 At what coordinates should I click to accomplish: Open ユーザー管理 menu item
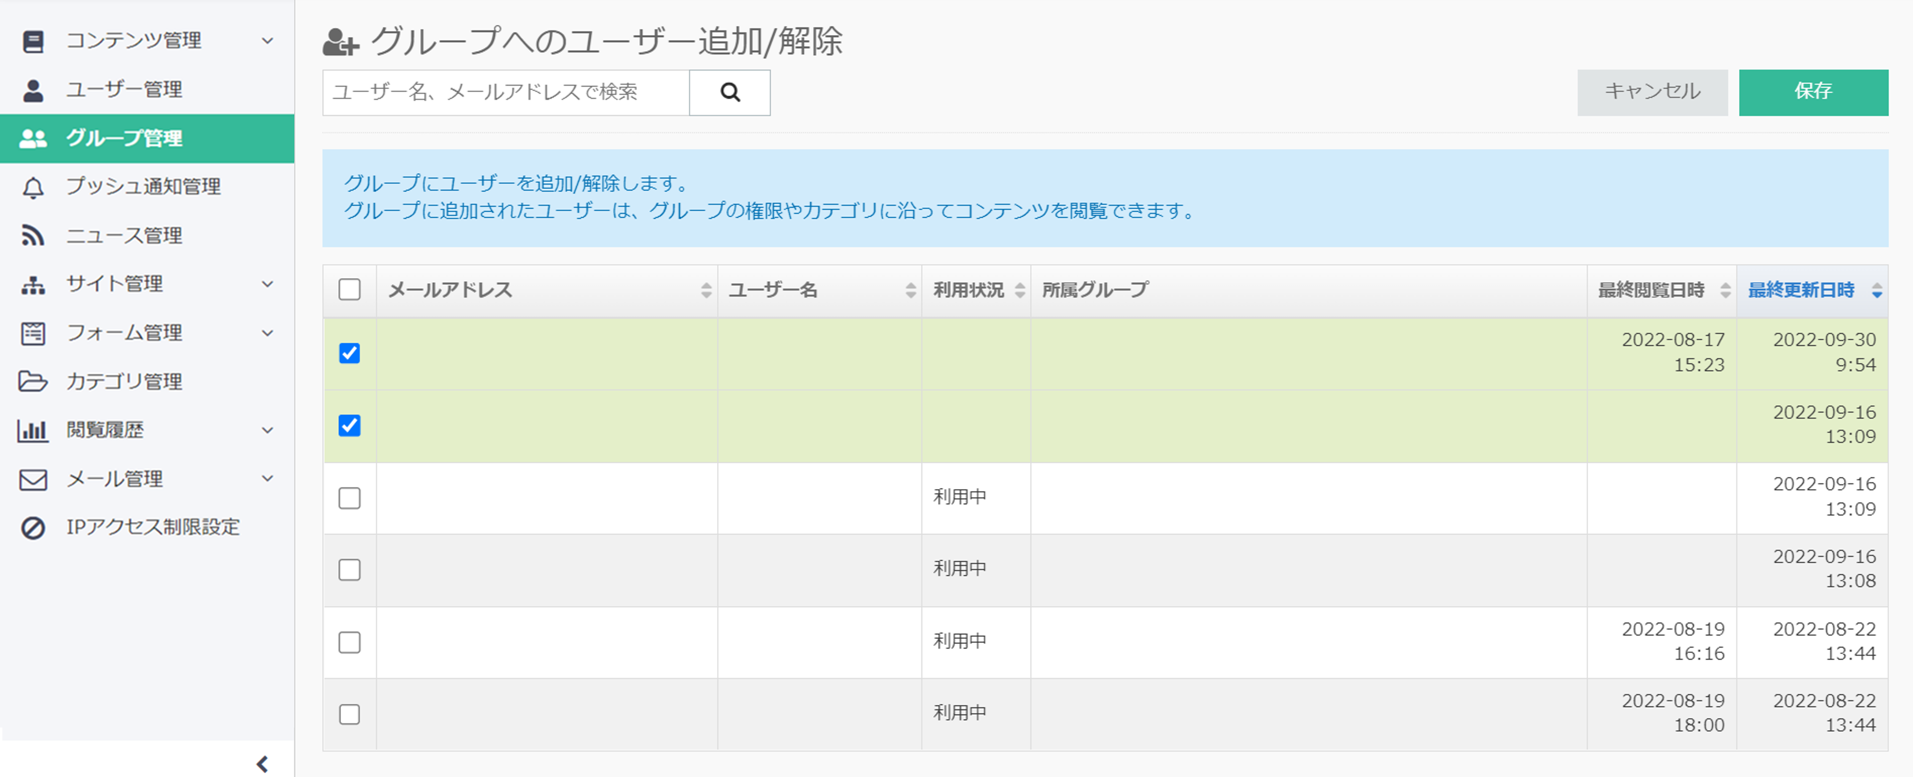coord(147,90)
